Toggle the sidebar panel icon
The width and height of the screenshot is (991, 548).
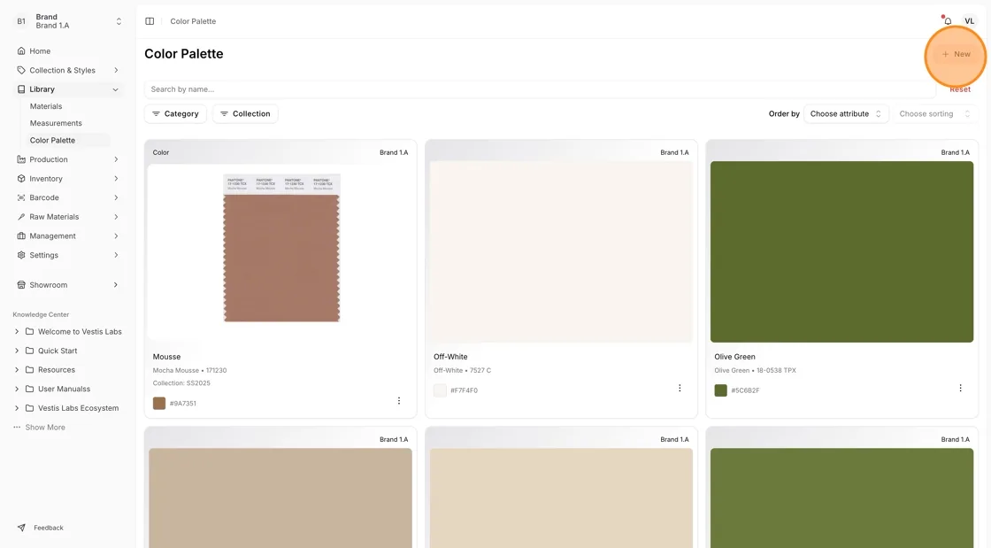(150, 21)
